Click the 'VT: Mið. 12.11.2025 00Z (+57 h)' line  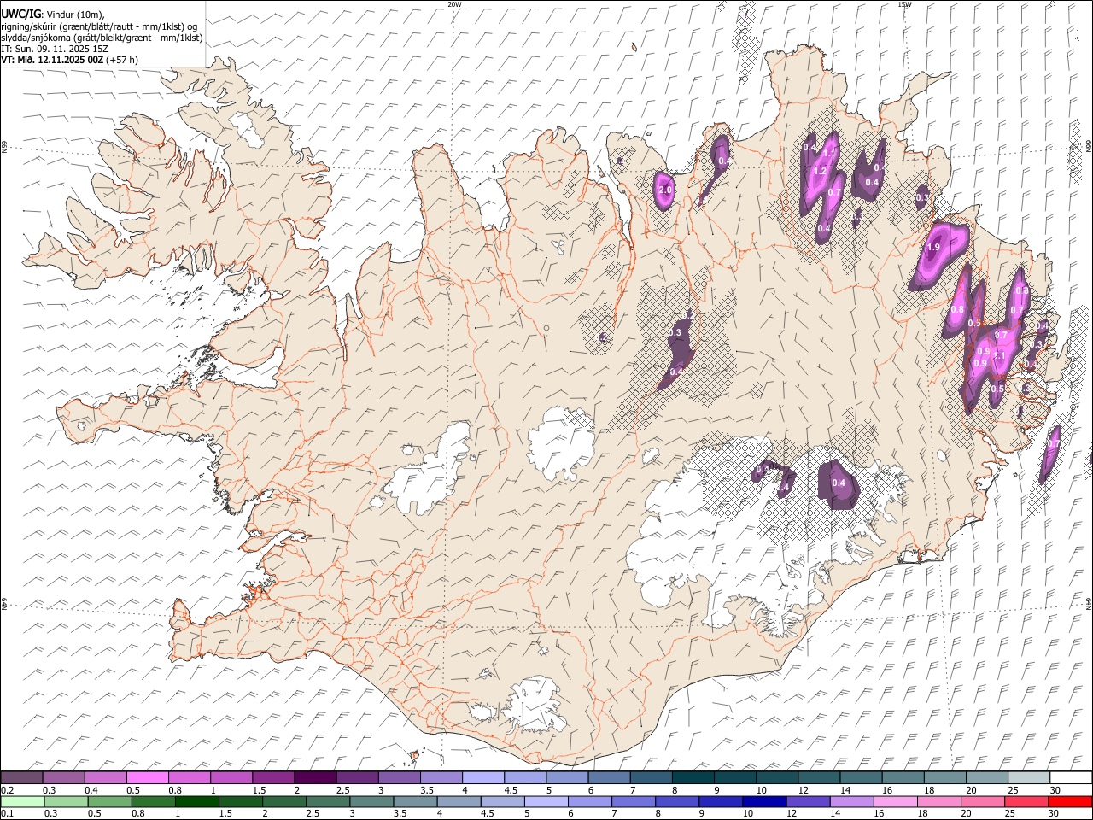(69, 60)
